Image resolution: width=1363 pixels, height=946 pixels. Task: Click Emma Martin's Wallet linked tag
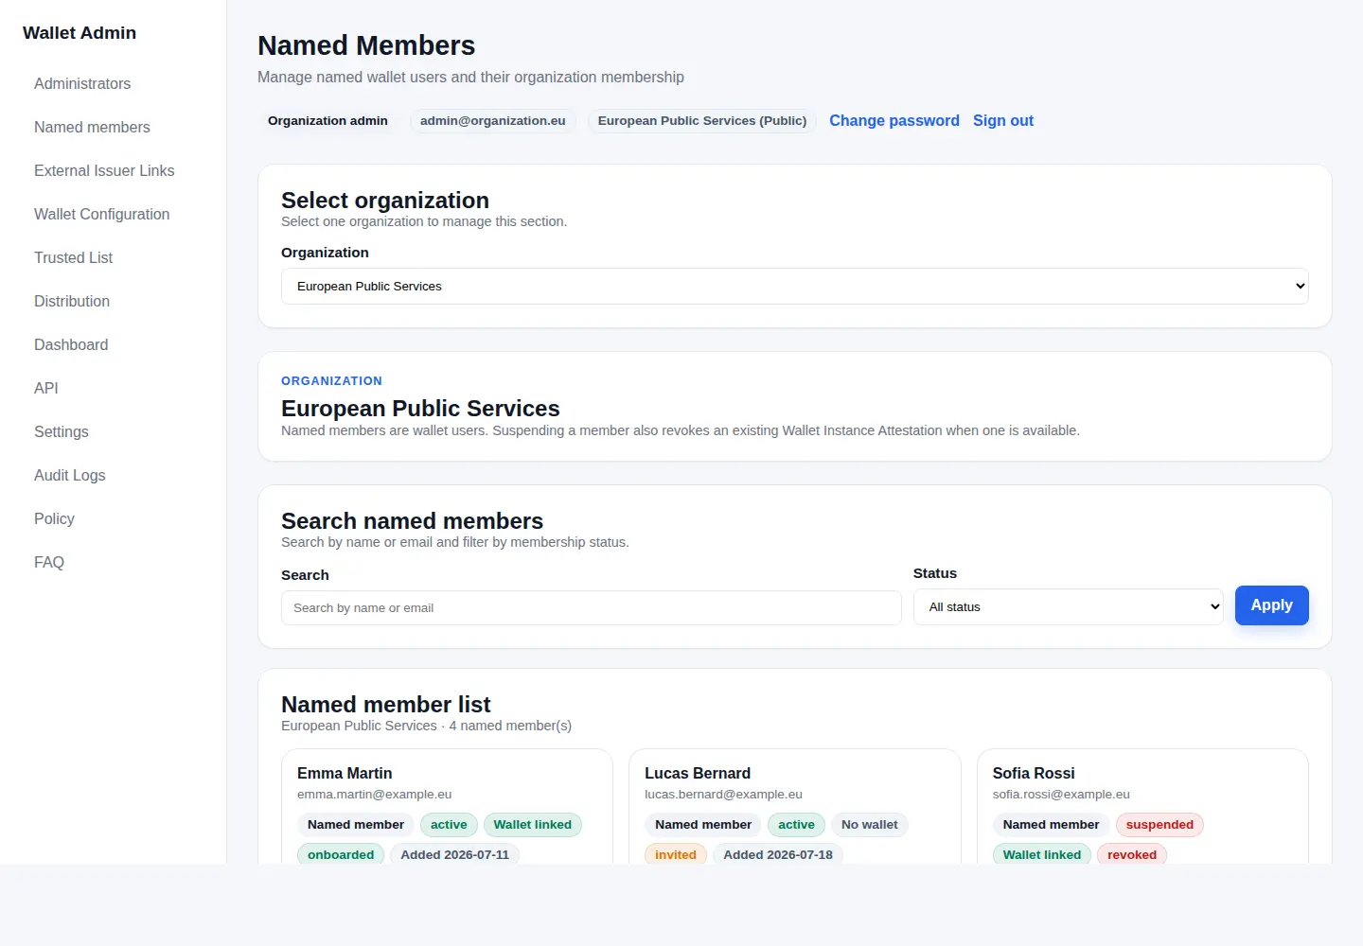[x=533, y=825]
